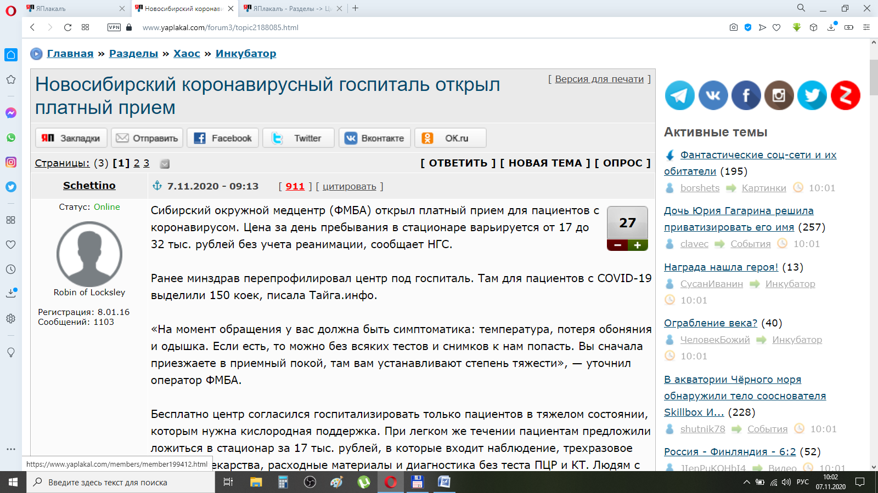Click ОПРОС link
878x493 pixels.
623,163
